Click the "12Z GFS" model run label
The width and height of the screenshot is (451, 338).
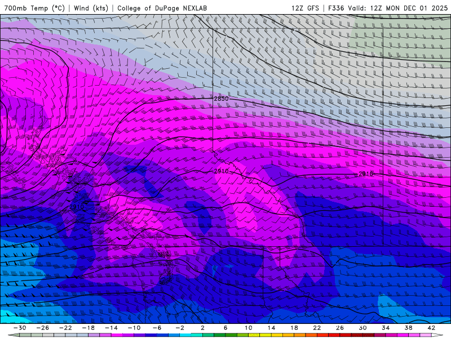pyautogui.click(x=305, y=8)
